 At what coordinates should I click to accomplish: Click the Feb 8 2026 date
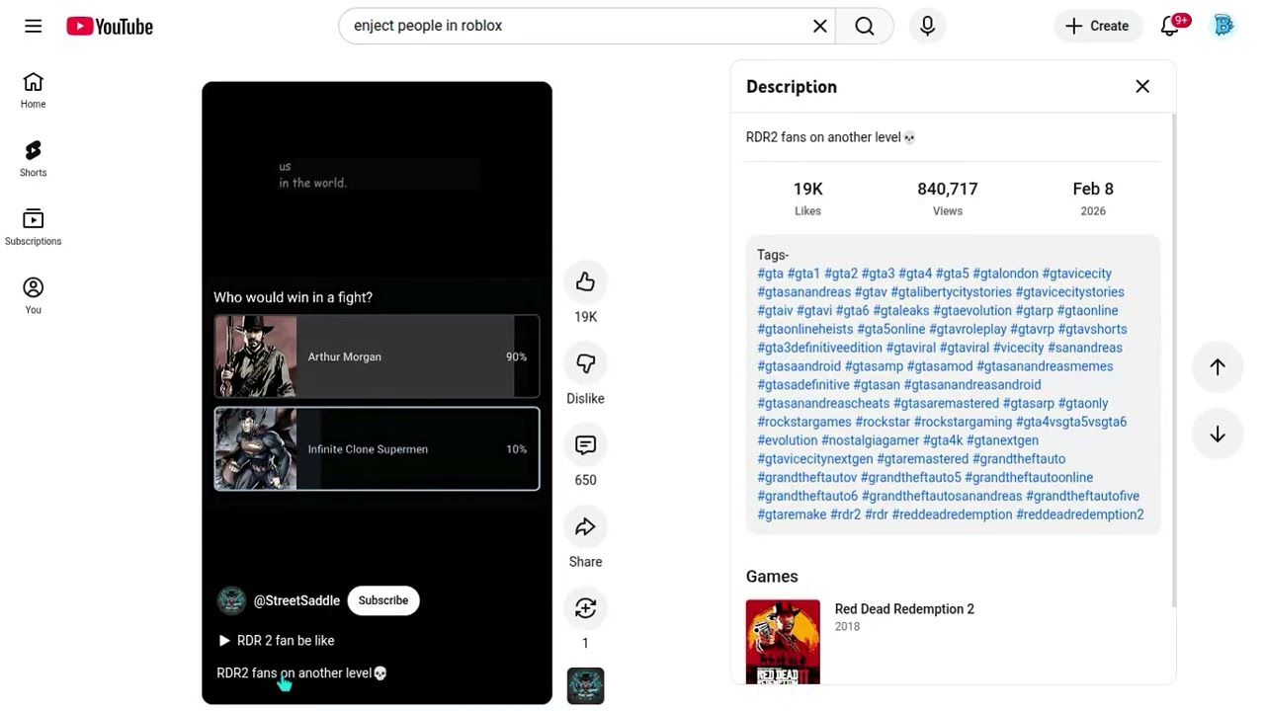pyautogui.click(x=1093, y=197)
